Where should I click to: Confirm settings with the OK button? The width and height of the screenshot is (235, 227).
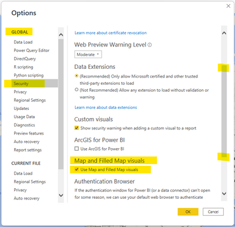188,212
